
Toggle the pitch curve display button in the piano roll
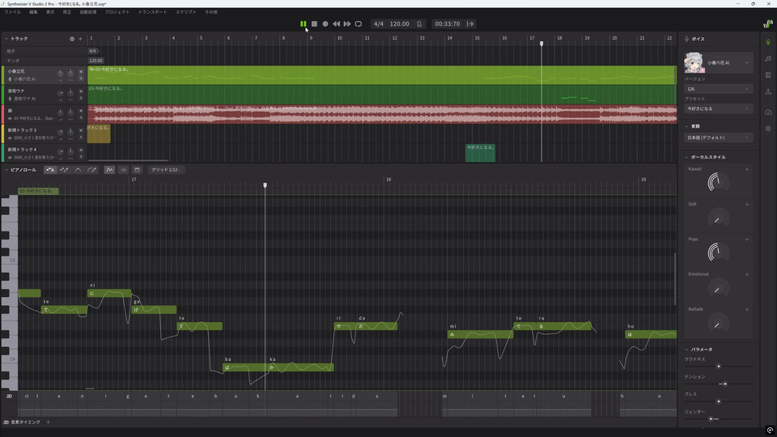[x=109, y=170]
